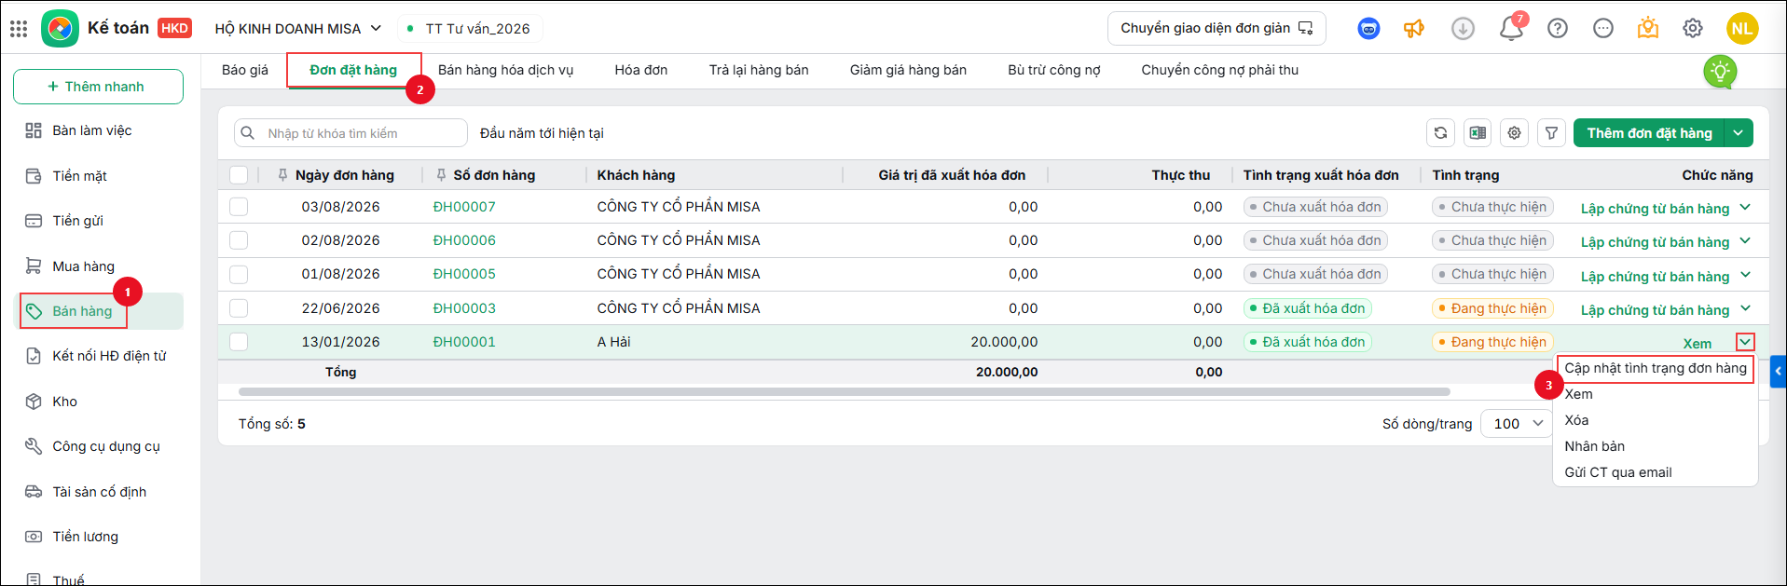Click the green lightbulb tips icon
The width and height of the screenshot is (1787, 586).
(1720, 72)
